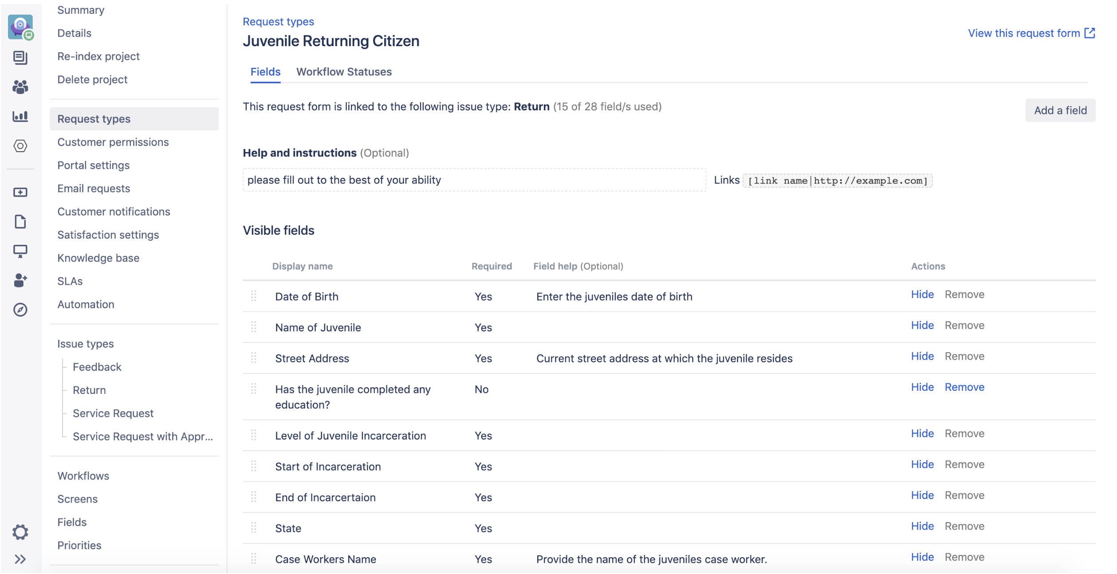Click the hexagon component icon in sidebar
Image resolution: width=1117 pixels, height=574 pixels.
[20, 146]
